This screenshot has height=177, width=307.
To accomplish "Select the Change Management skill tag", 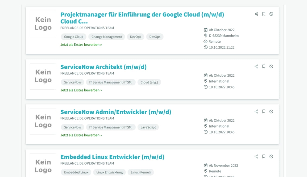I will [x=107, y=37].
